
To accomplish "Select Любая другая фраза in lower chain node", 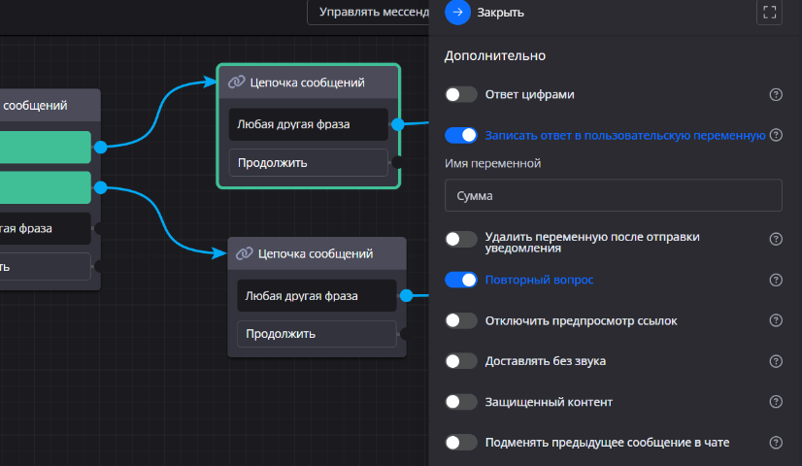I will point(316,295).
